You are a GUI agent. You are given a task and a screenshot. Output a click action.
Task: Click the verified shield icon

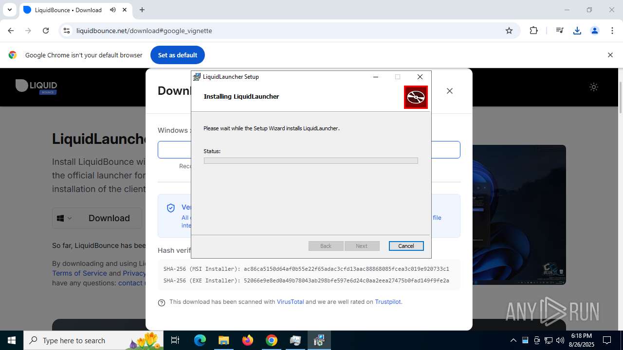point(171,208)
